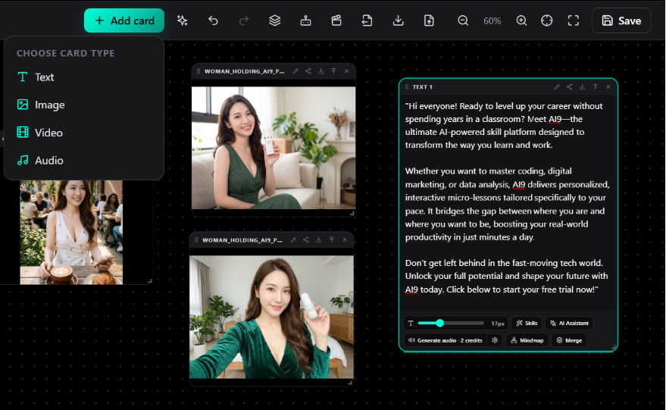Adjust the font size slider
Screen dimensions: 666x410
[451, 324]
